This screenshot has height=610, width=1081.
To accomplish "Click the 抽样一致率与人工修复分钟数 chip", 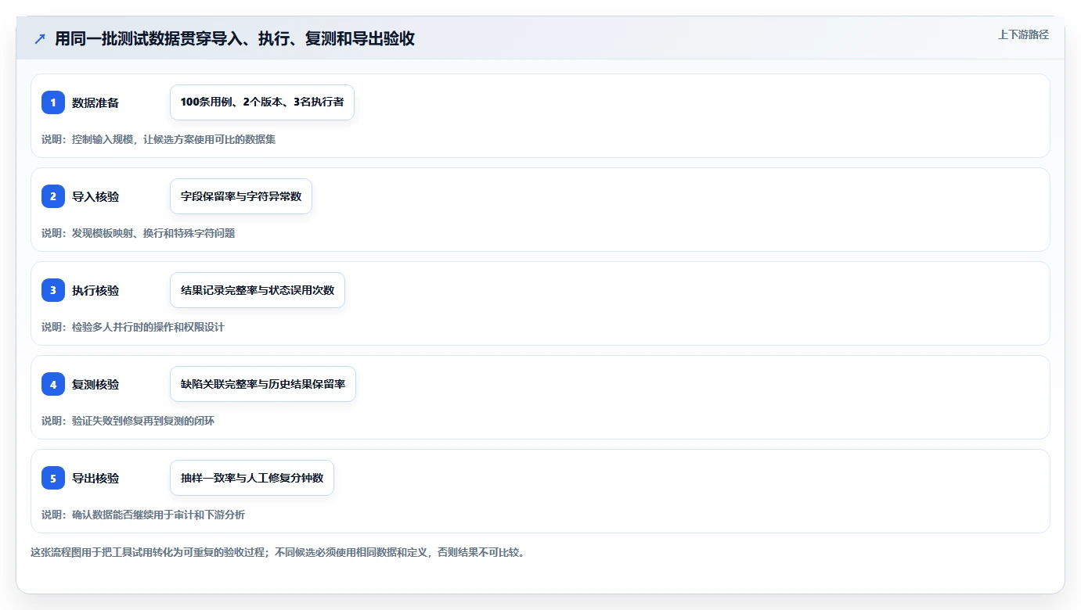I will tap(252, 478).
